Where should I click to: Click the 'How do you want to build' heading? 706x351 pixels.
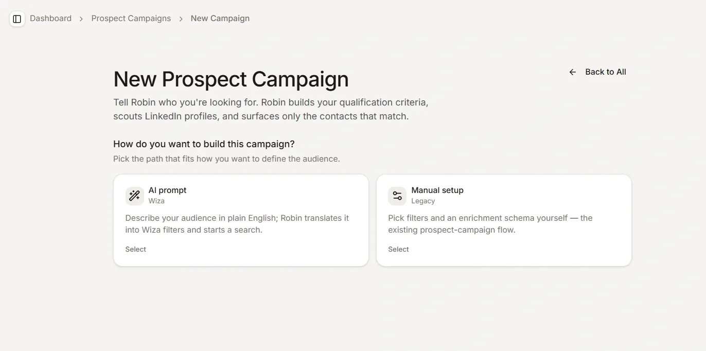(204, 144)
